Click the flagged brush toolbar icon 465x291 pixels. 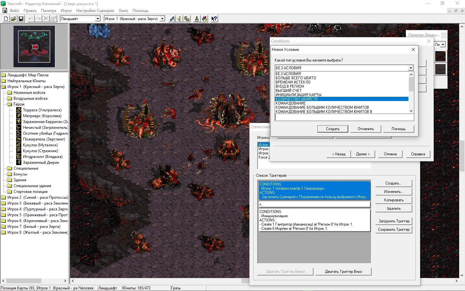point(171,18)
